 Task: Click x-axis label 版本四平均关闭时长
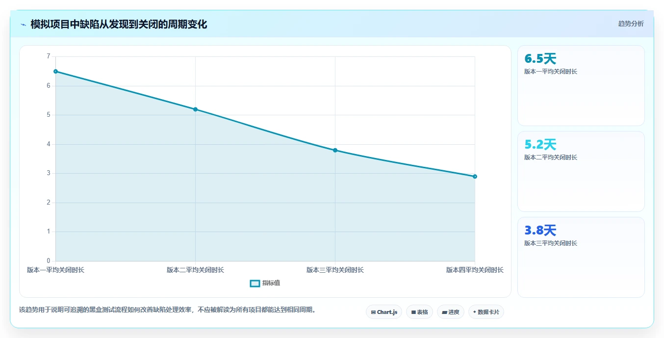click(475, 270)
